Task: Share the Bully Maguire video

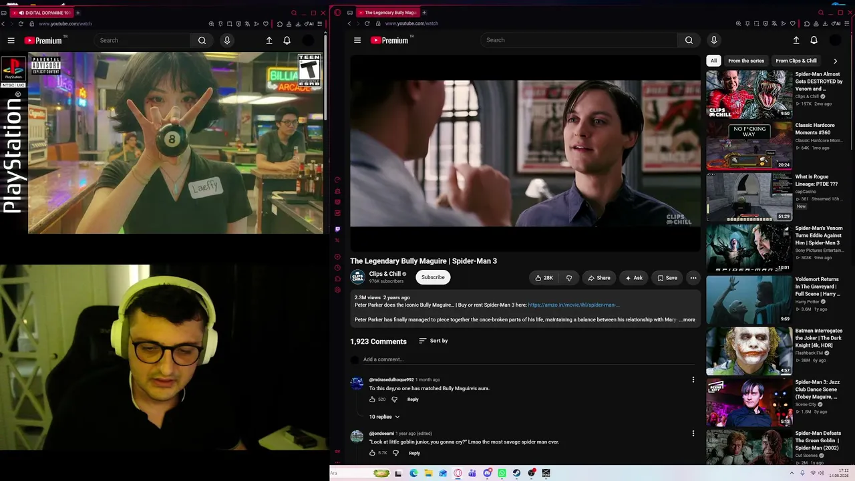Action: [x=598, y=278]
